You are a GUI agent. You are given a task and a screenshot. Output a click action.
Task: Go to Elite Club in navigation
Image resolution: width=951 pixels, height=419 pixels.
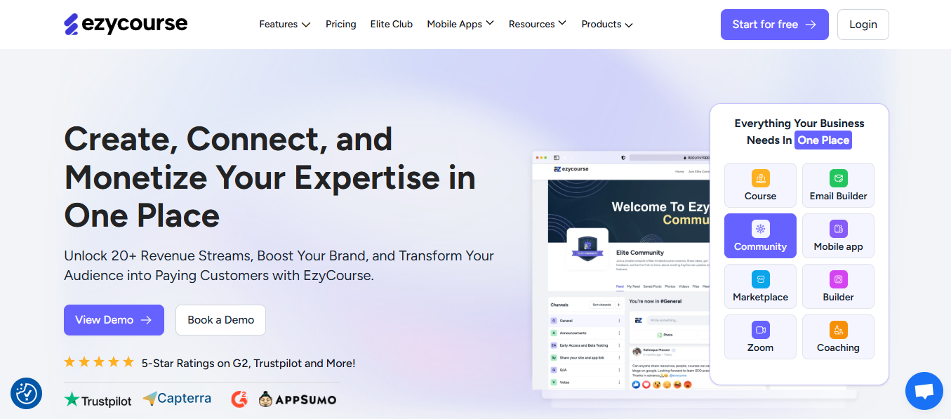tap(392, 25)
